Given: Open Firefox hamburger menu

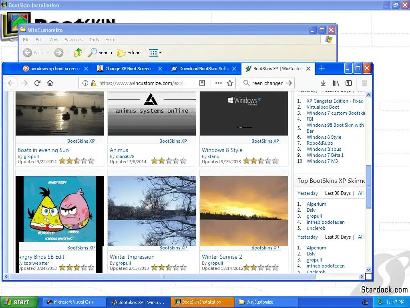Looking at the screenshot, I should point(364,83).
